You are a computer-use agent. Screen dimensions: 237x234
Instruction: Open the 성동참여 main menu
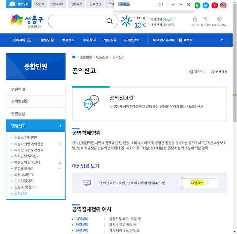point(89,40)
